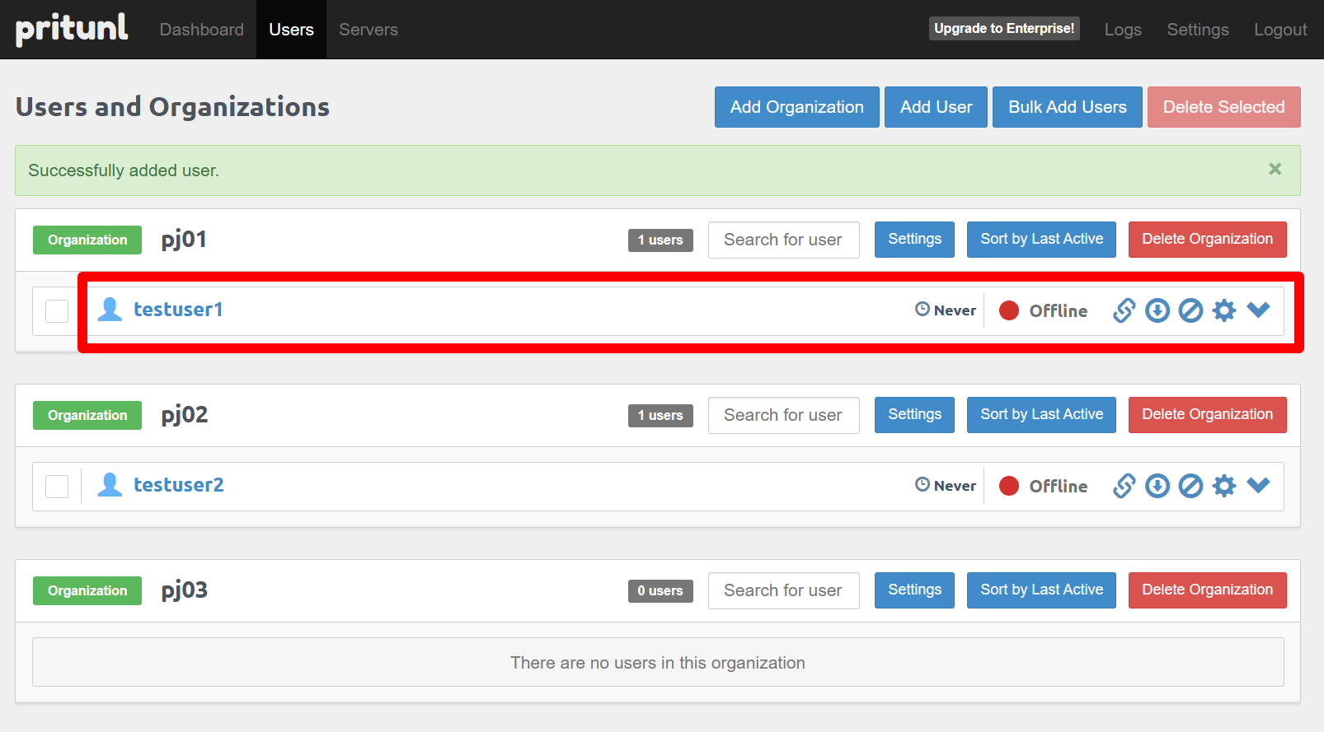Expand the testuser2 row chevron

[x=1258, y=485]
